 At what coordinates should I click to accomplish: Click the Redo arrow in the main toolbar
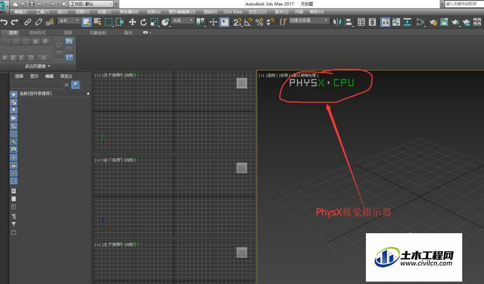pos(15,22)
